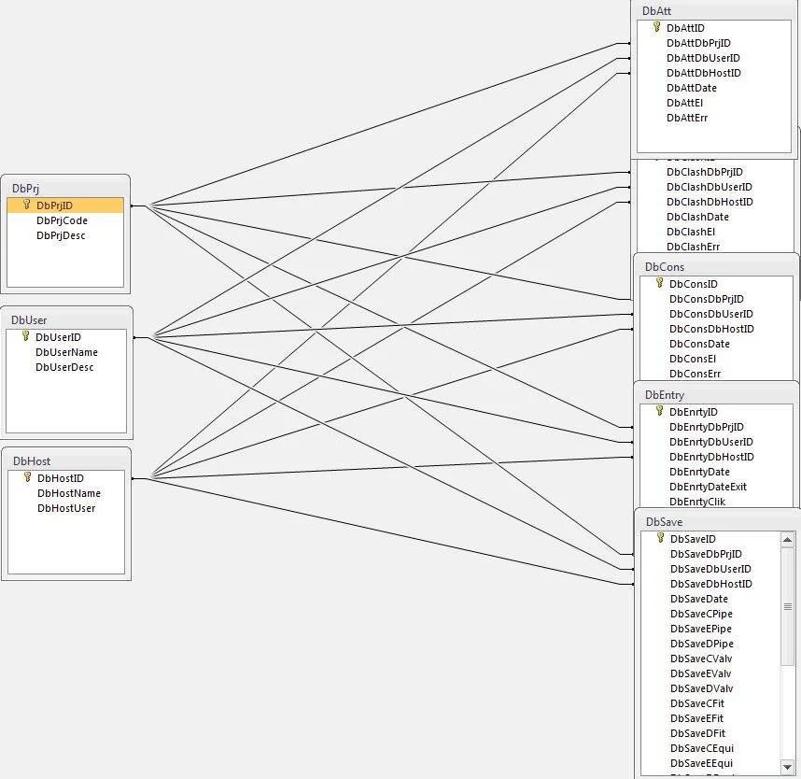Click the primary key icon next to DbAttID
The height and width of the screenshot is (779, 801).
[657, 27]
